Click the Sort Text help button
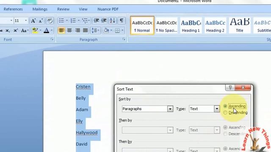This screenshot has height=152, width=271. click(x=230, y=87)
